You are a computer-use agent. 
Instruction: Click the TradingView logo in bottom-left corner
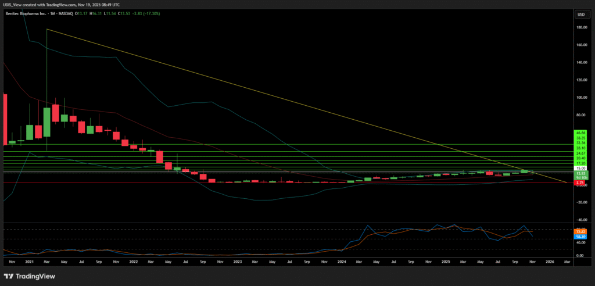click(x=25, y=276)
